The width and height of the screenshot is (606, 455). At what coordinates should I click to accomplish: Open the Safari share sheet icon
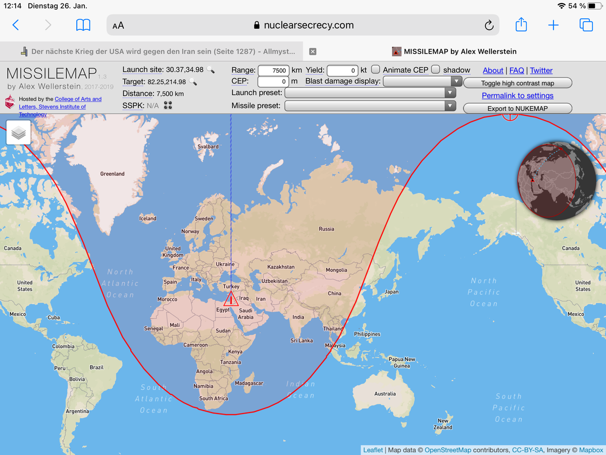coord(521,24)
